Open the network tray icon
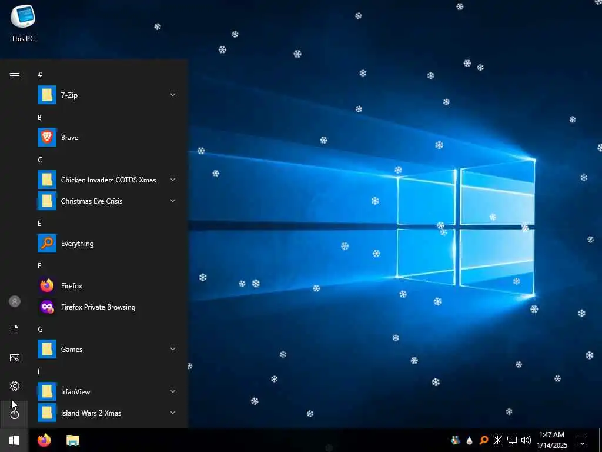 [x=512, y=440]
